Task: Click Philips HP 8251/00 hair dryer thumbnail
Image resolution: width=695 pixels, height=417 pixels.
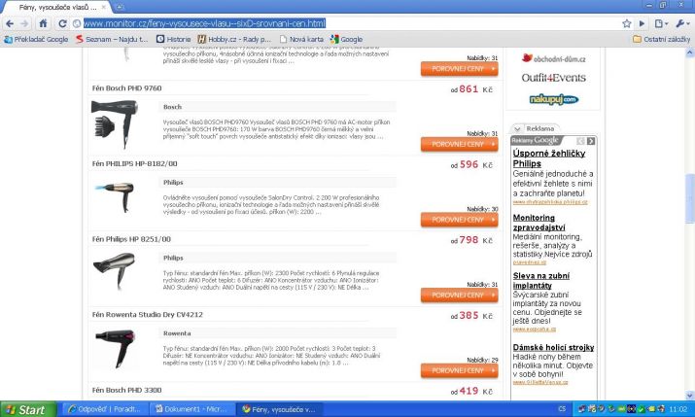Action: tap(115, 270)
